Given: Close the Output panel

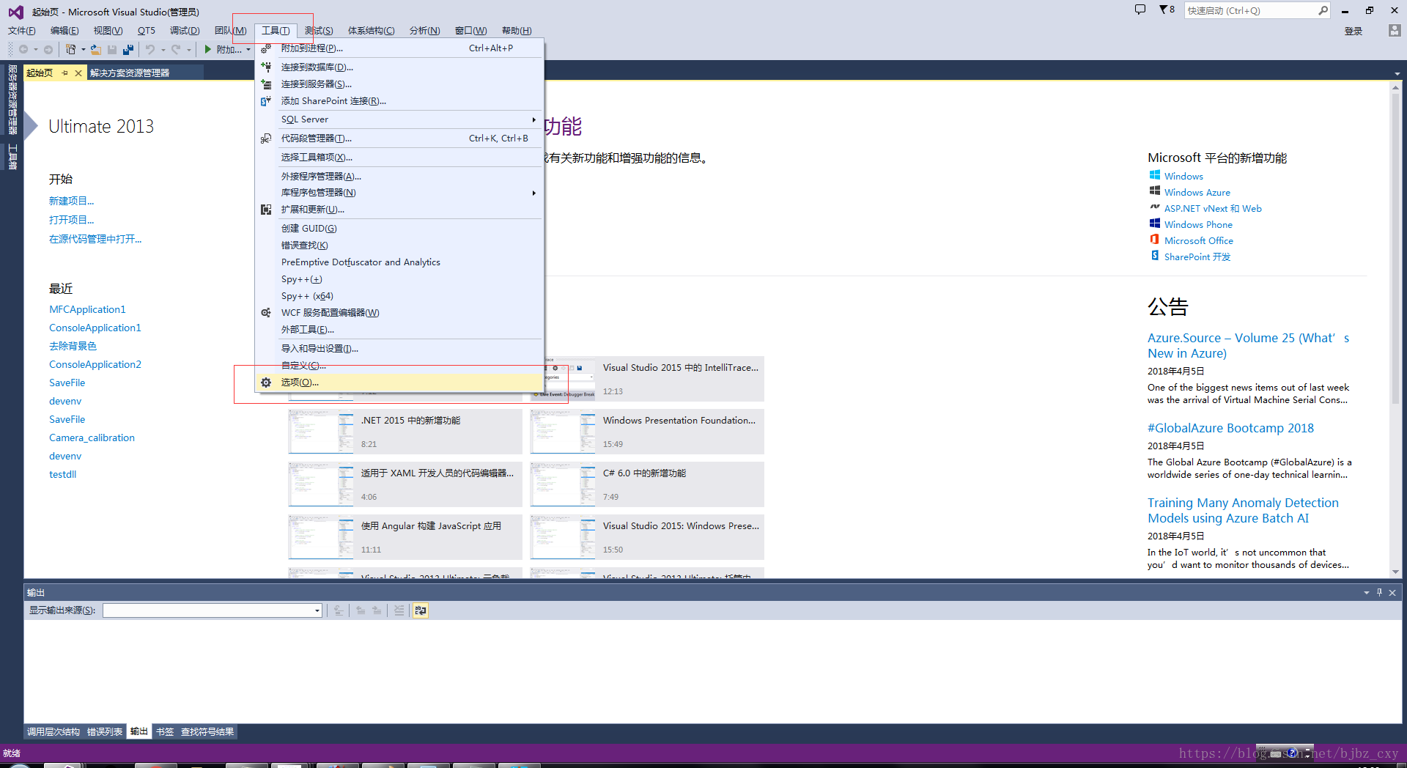Looking at the screenshot, I should coord(1392,592).
